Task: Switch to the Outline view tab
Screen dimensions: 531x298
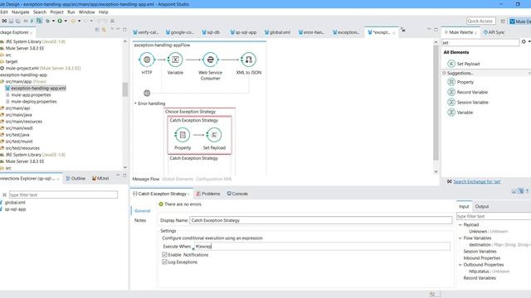Action: (76, 178)
